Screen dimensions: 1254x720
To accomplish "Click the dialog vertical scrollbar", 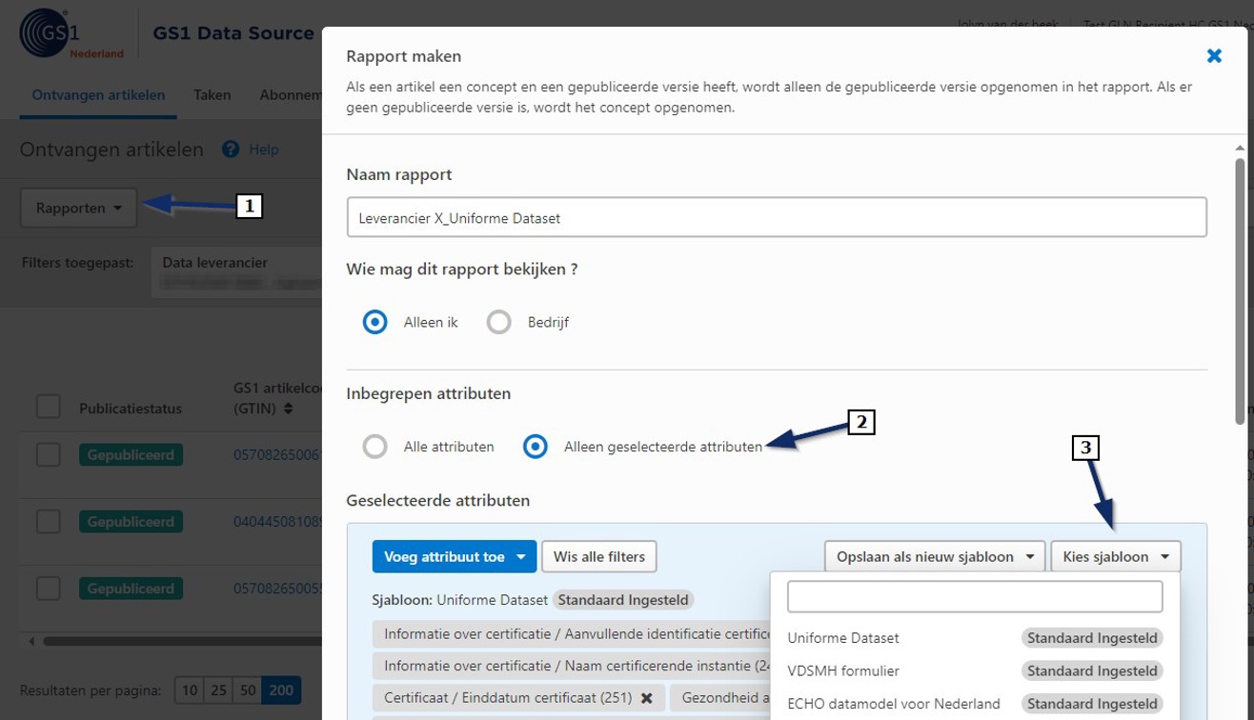I will click(1240, 290).
